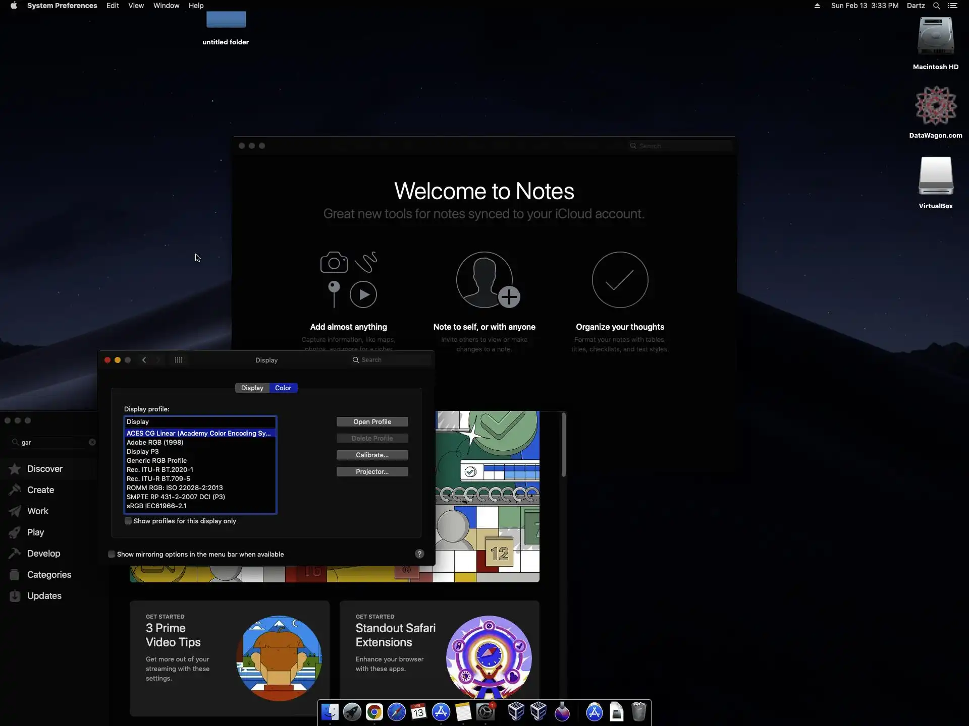Viewport: 969px width, 726px height.
Task: Toggle Show mirroring options in the menu bar
Action: tap(112, 554)
